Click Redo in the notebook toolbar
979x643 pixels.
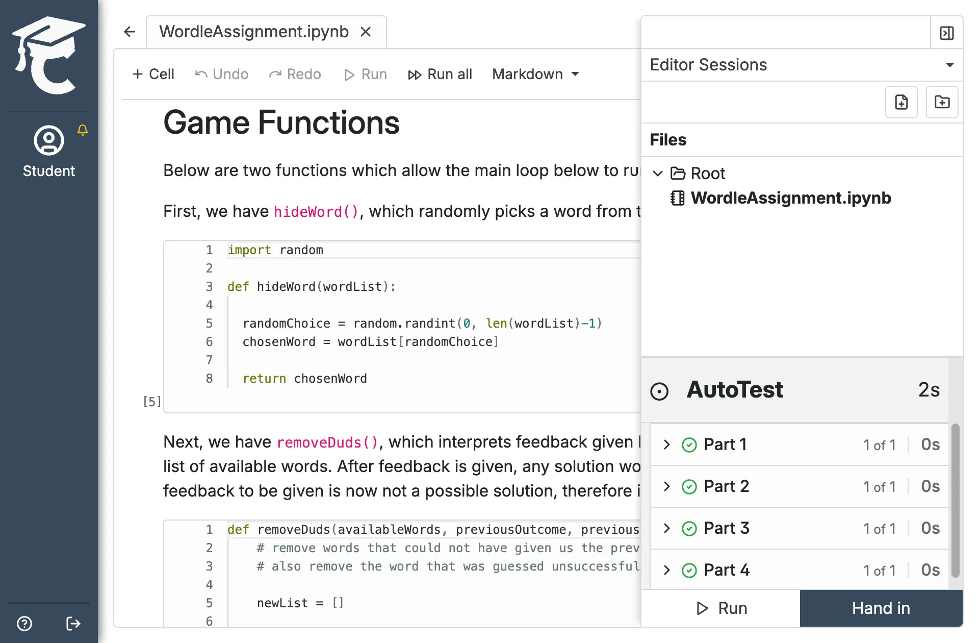pos(295,74)
